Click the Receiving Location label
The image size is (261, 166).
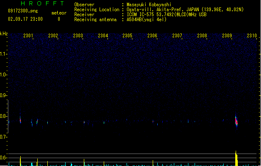[x=97, y=10]
